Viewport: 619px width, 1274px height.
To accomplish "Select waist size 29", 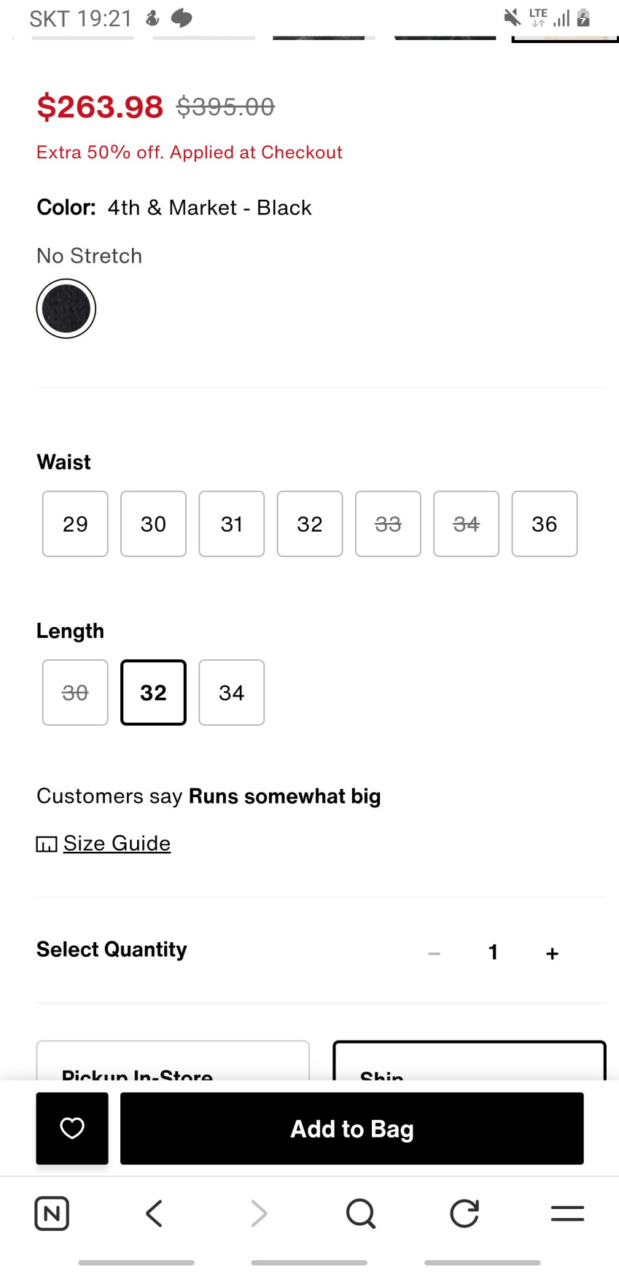I will [75, 524].
